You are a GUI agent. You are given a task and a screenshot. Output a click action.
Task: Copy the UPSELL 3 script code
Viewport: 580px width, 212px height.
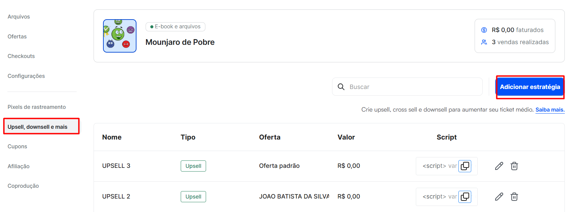click(x=465, y=166)
